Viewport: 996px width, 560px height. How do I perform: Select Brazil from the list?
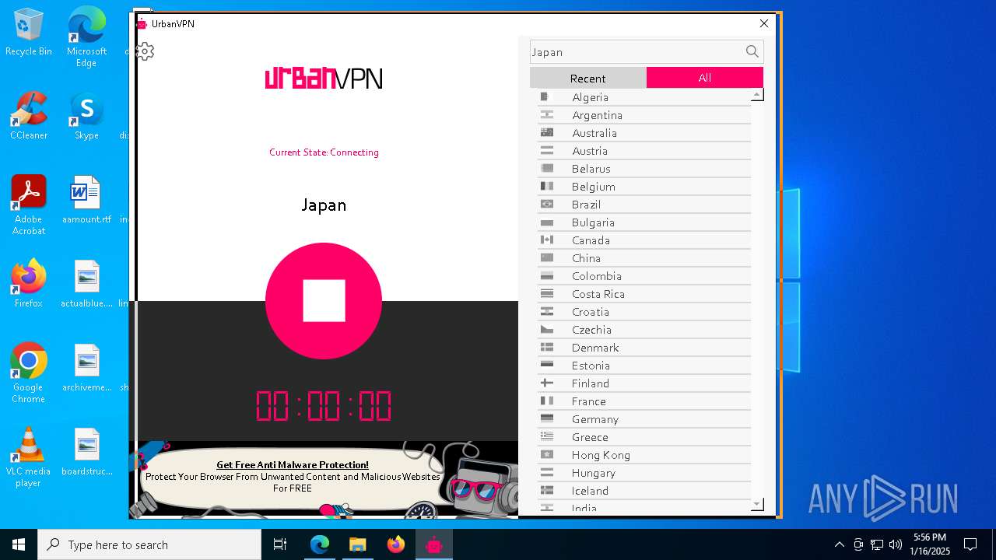[x=644, y=205]
